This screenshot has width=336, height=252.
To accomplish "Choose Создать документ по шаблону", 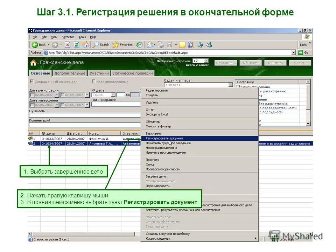I will coord(199,234).
